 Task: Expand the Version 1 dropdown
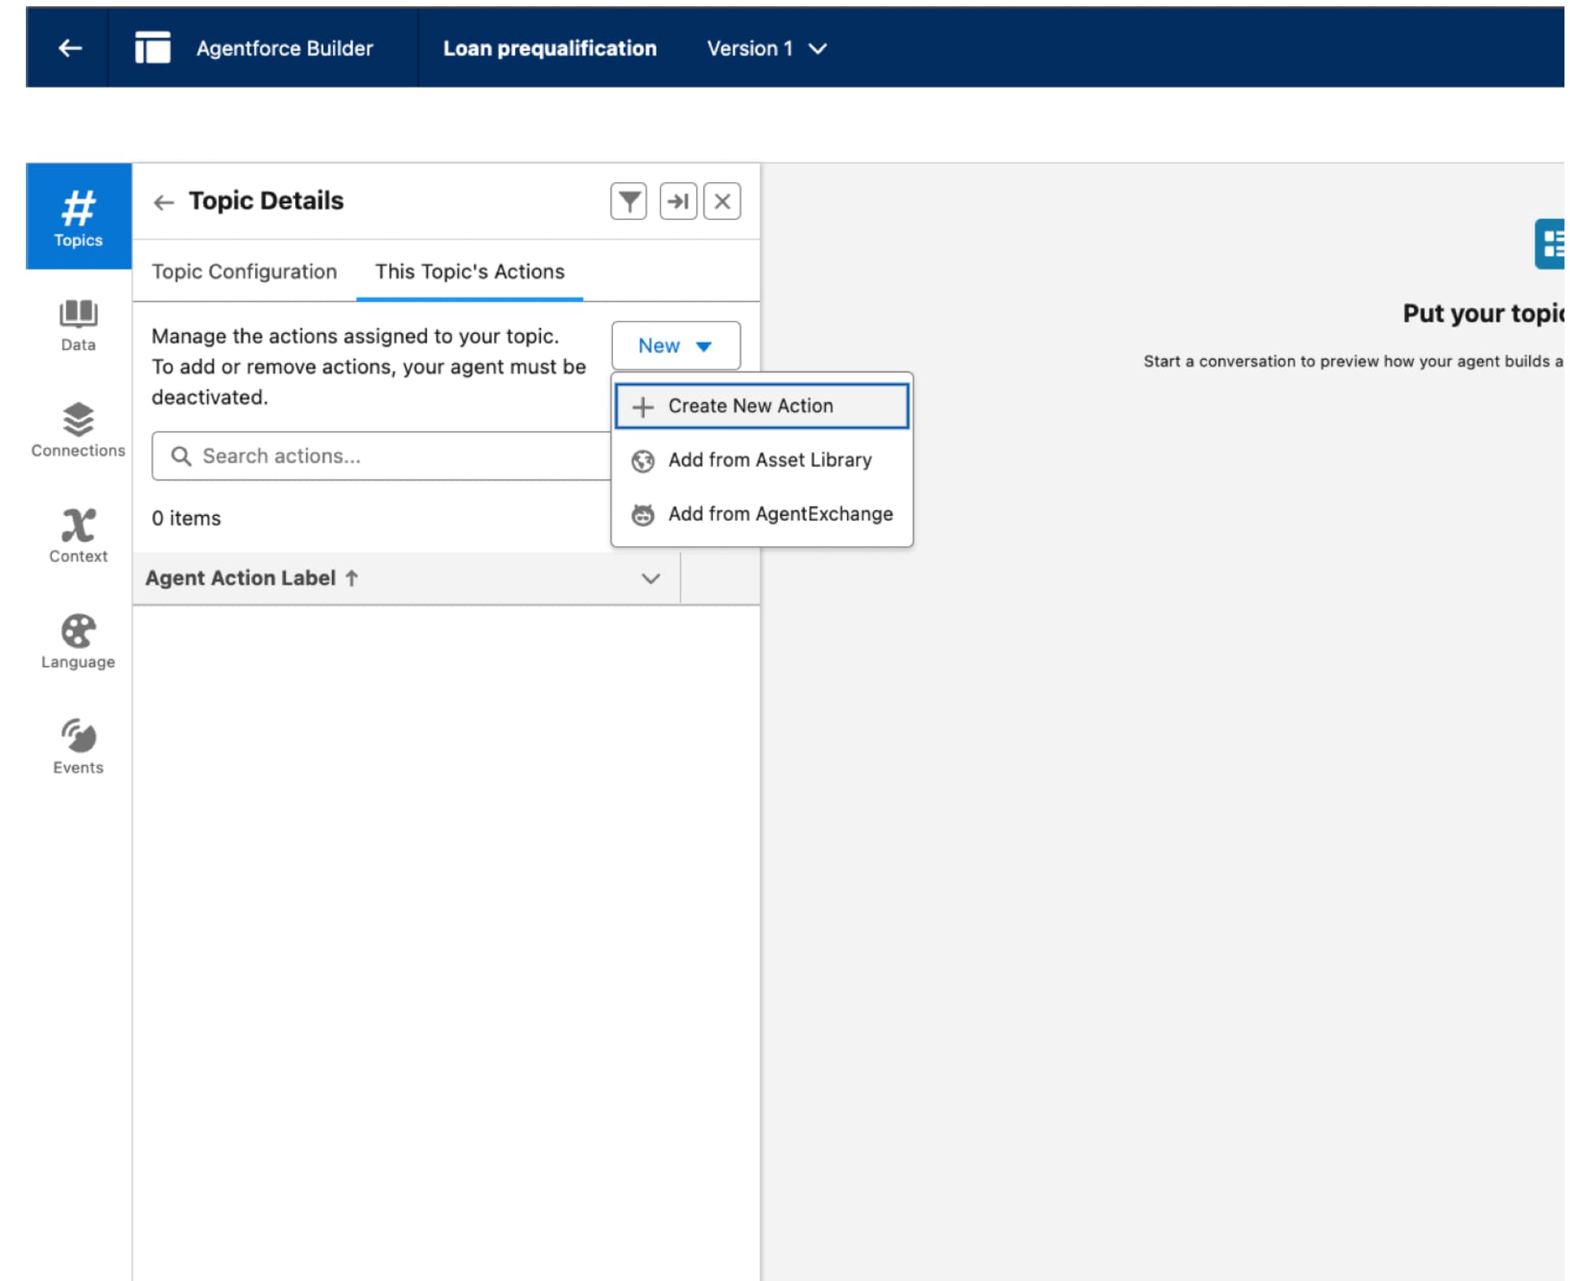click(x=767, y=49)
